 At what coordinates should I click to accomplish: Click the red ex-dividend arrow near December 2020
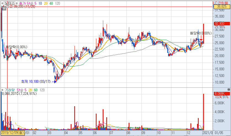201,38
